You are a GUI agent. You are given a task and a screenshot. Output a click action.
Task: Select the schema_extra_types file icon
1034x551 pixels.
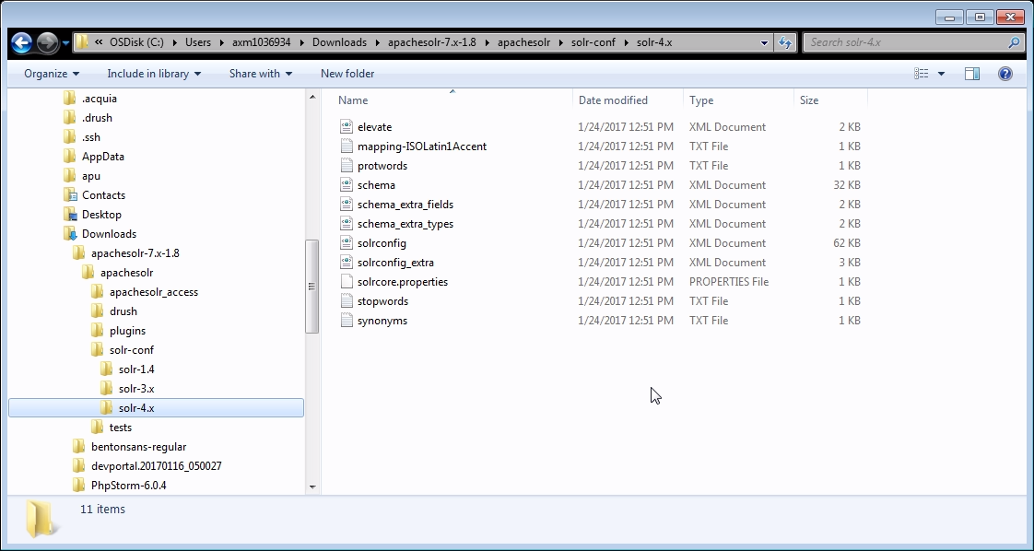[x=347, y=223]
